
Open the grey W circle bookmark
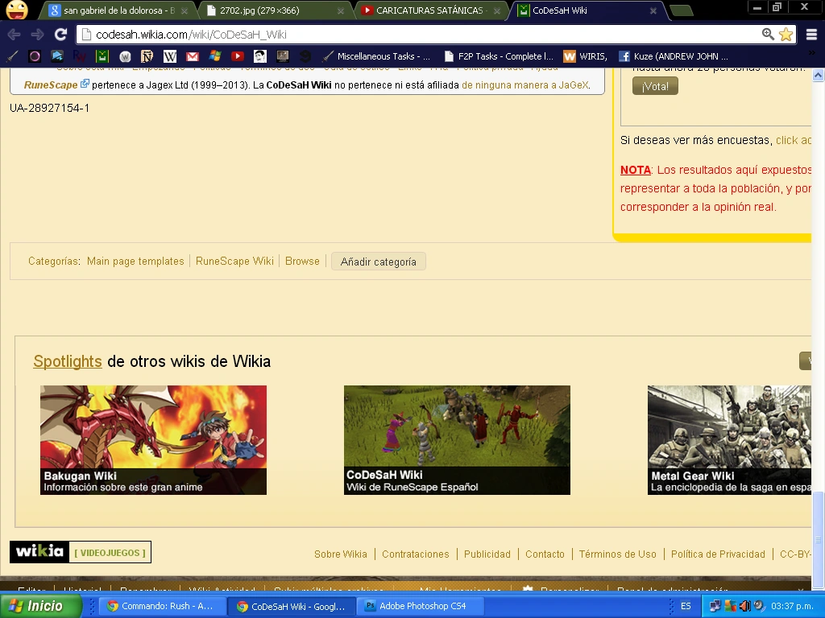125,56
